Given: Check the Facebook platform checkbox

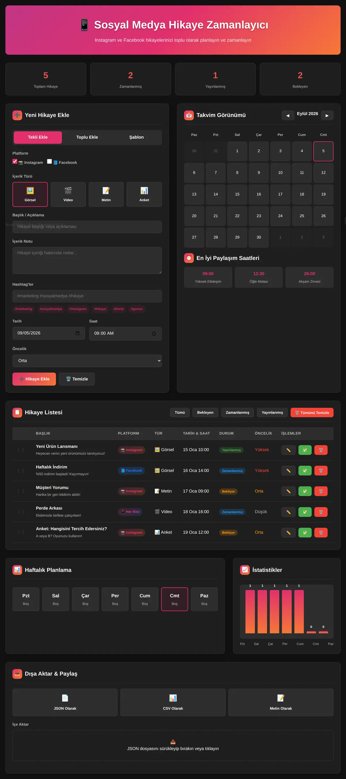Looking at the screenshot, I should point(50,161).
